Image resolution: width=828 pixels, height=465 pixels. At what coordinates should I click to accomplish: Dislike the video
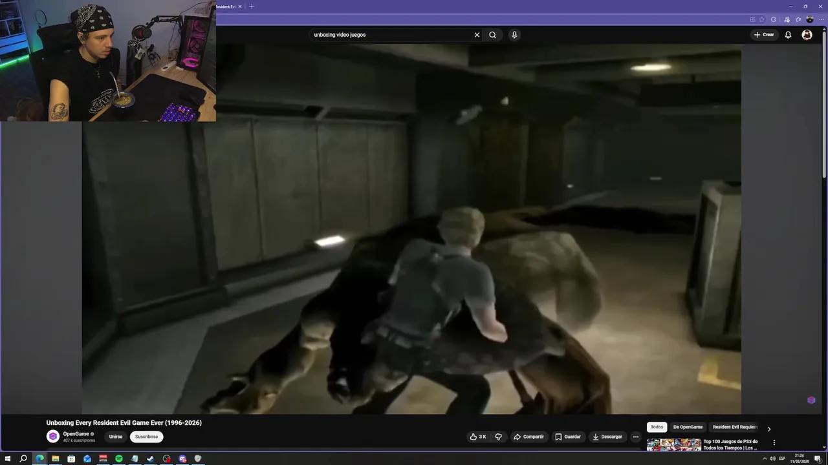click(x=498, y=437)
